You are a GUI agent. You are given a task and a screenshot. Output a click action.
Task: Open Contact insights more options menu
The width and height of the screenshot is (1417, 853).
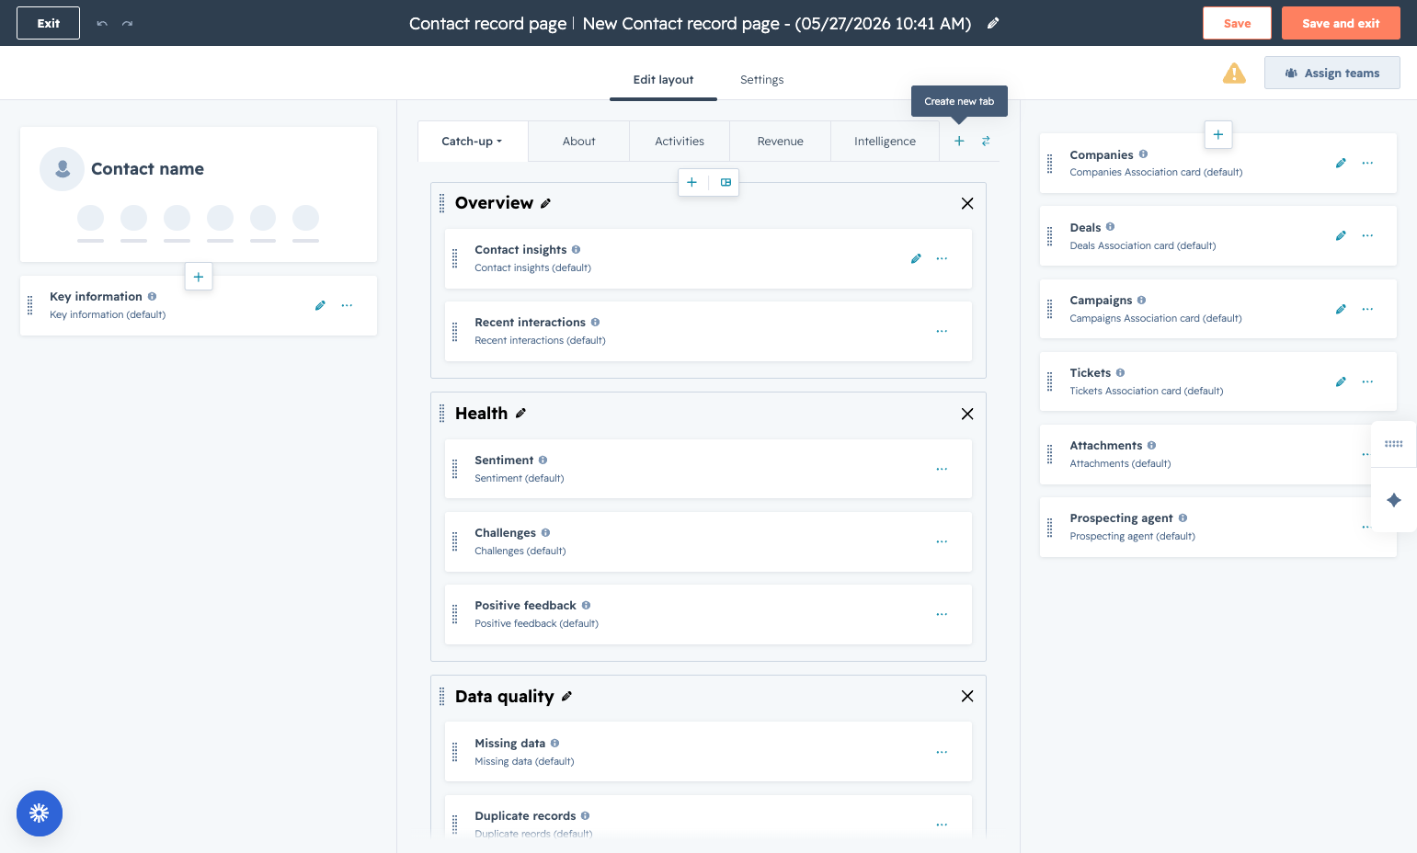point(942,258)
